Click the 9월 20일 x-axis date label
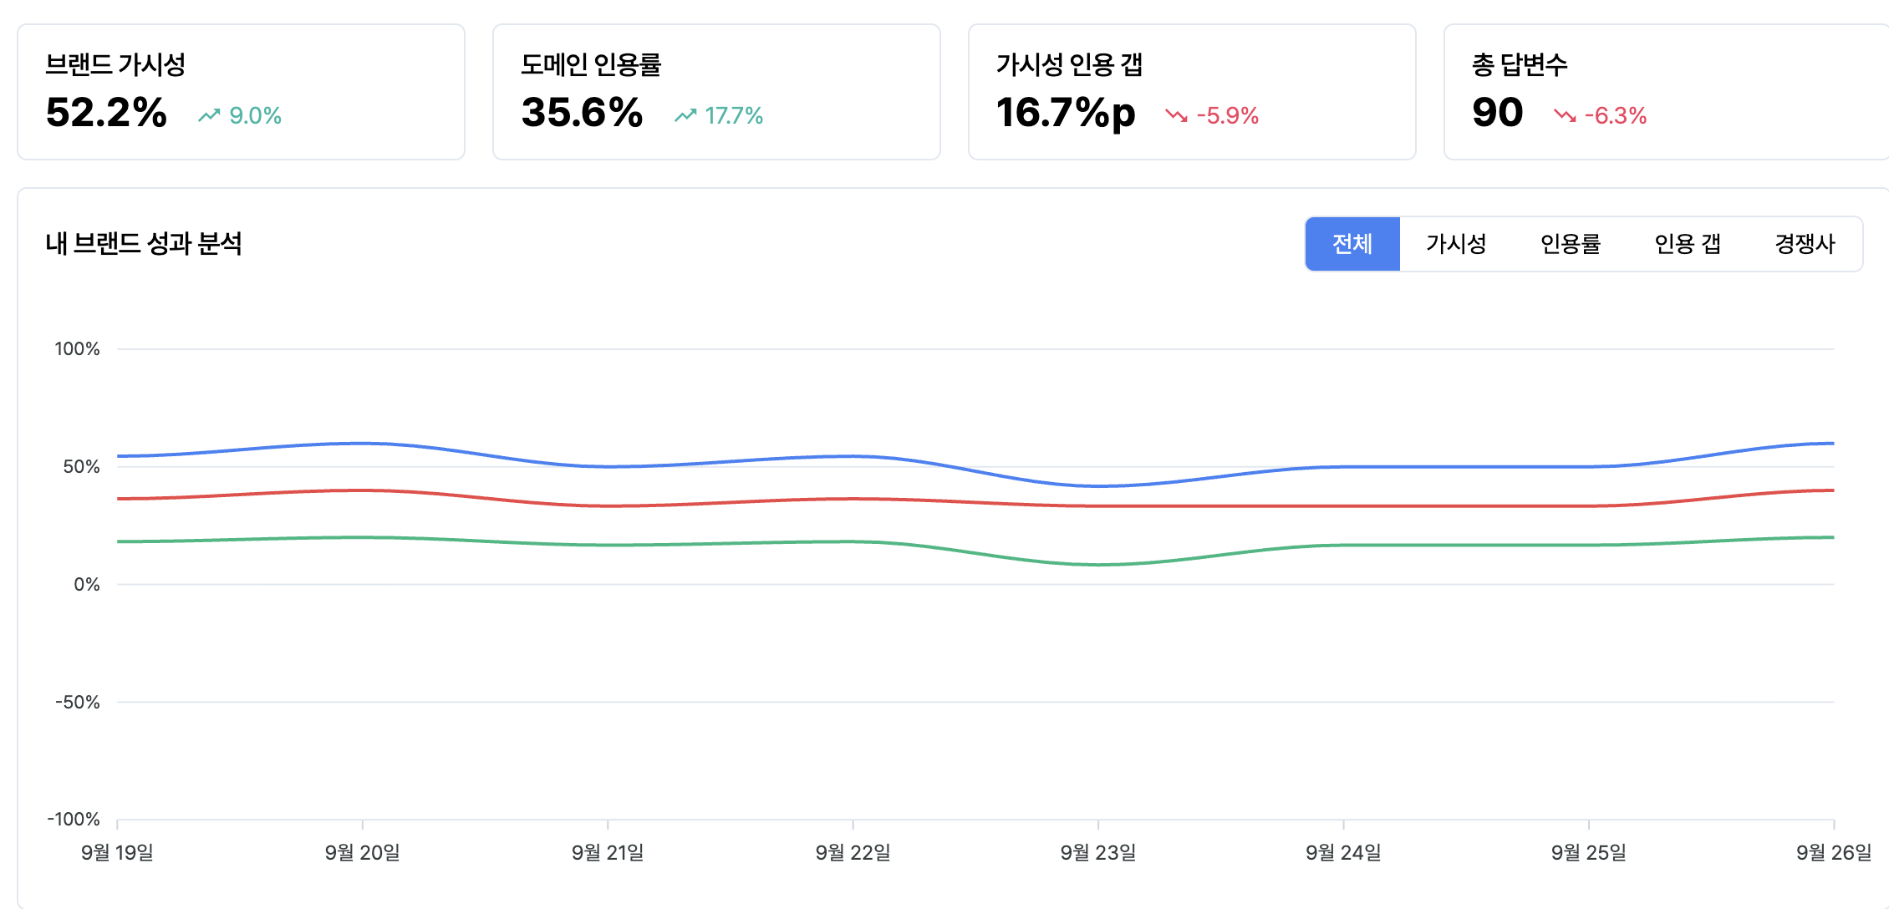Image resolution: width=1889 pixels, height=909 pixels. [362, 852]
